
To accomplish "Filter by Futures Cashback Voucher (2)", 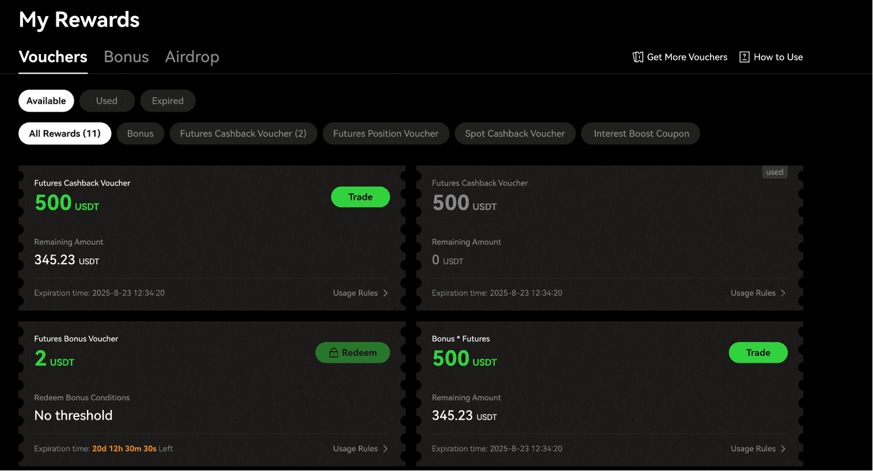I will pyautogui.click(x=243, y=134).
